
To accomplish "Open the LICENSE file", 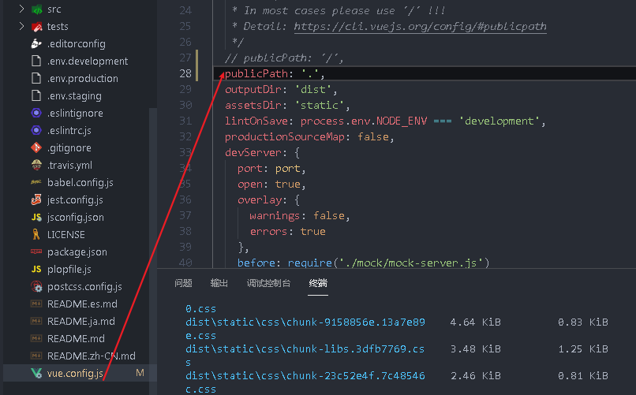I will [66, 235].
